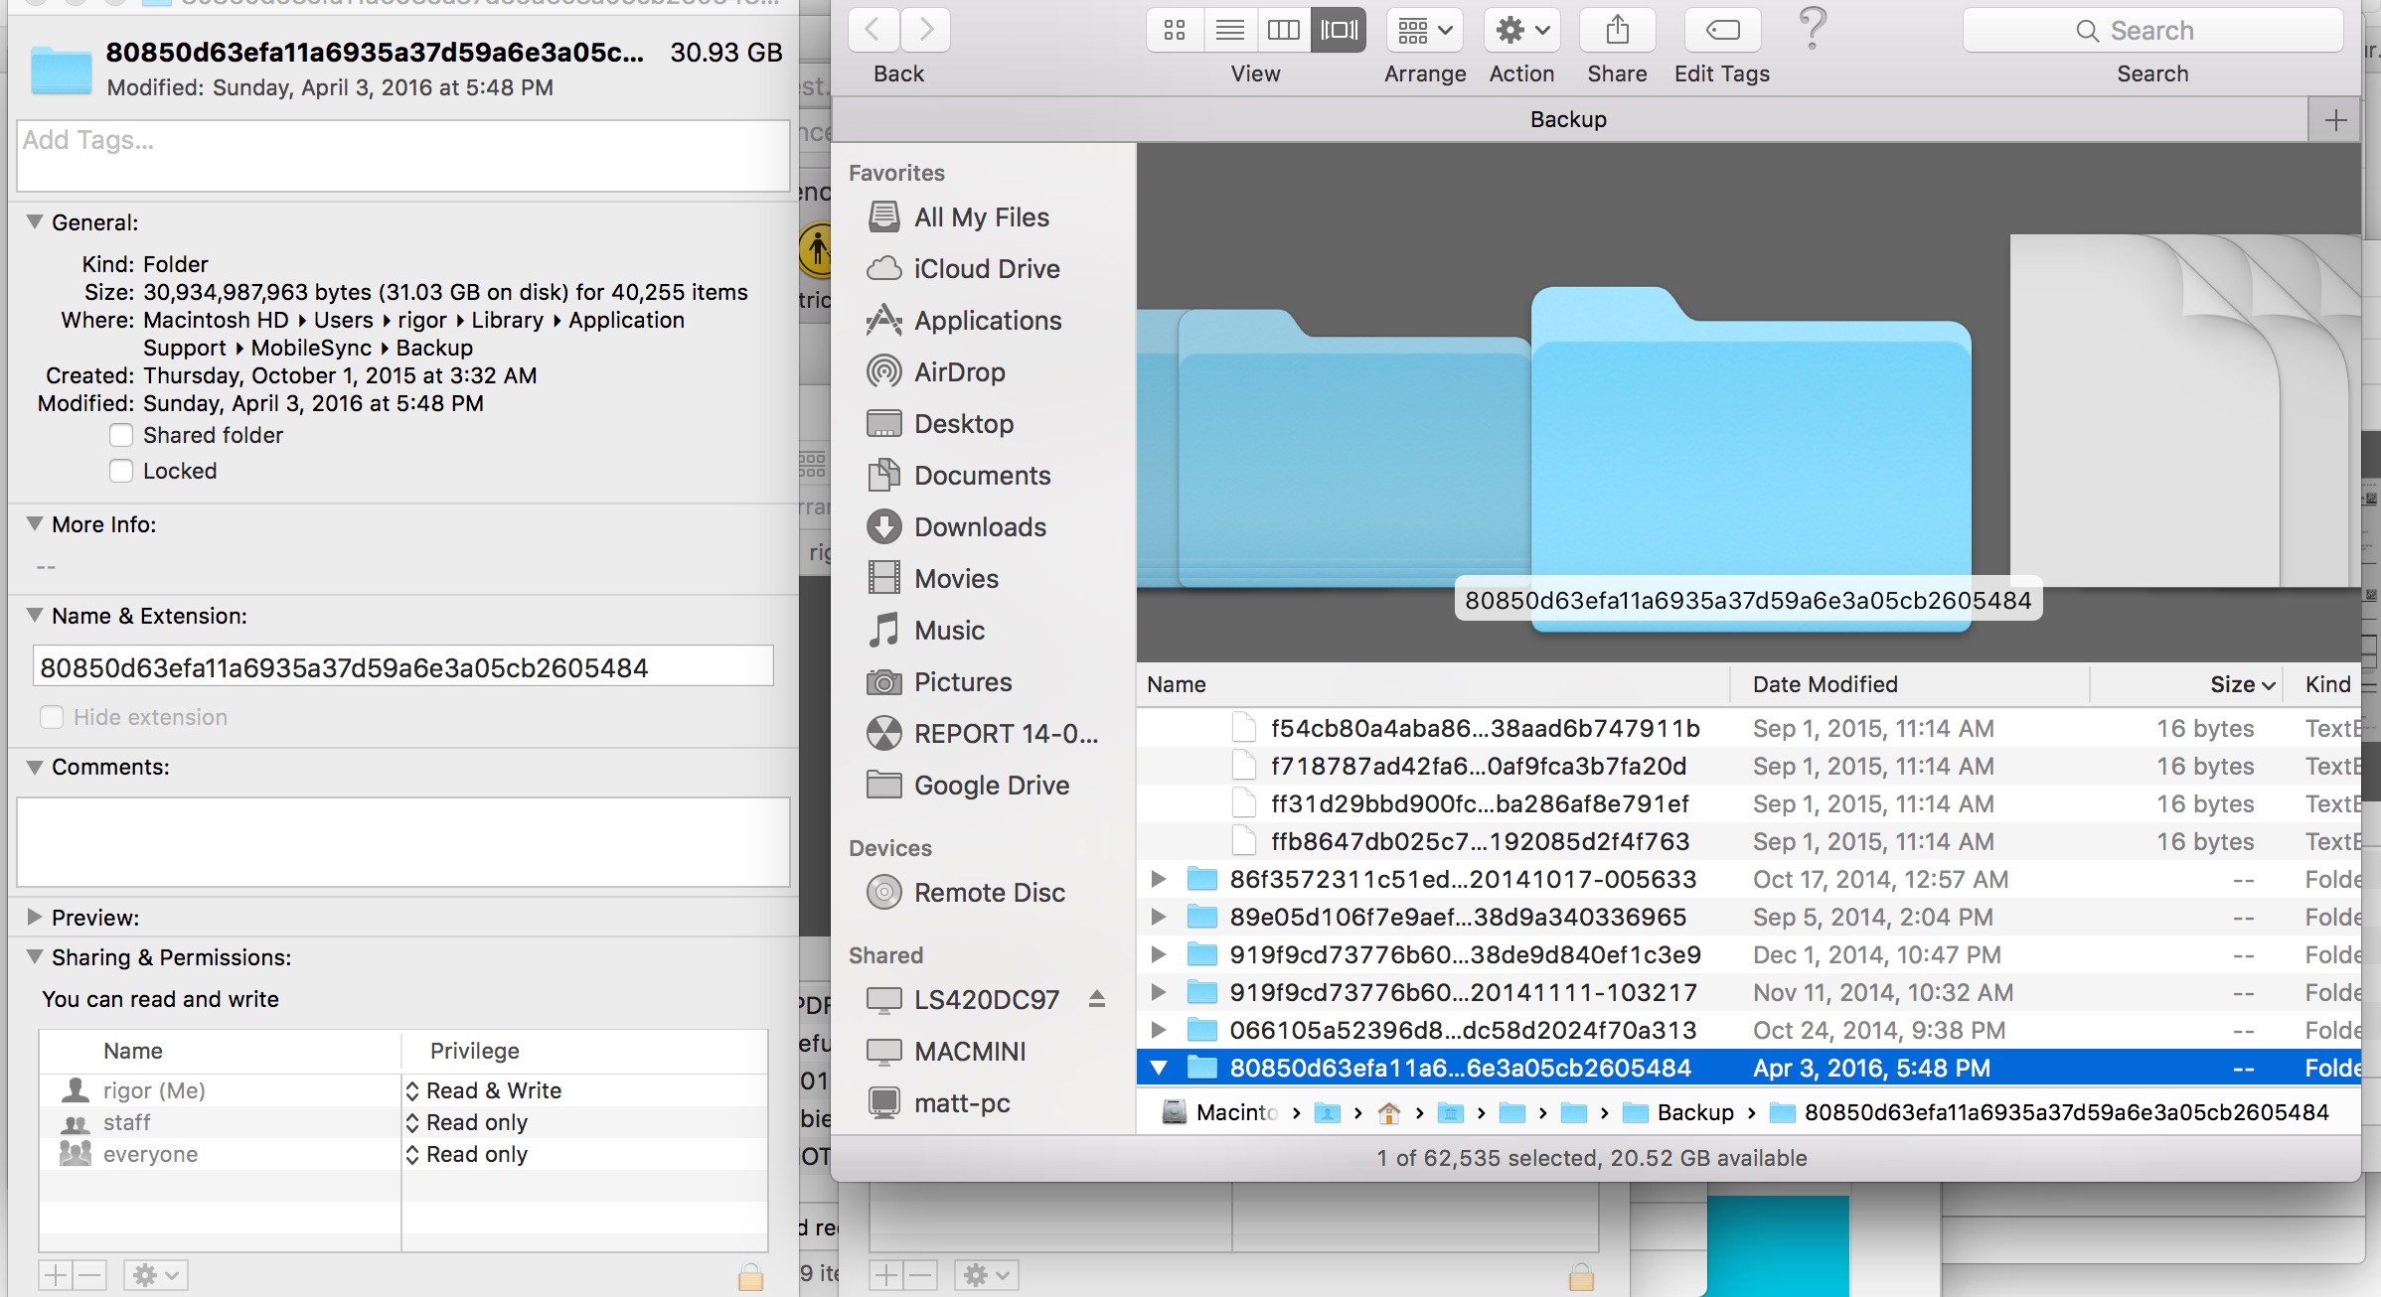2381x1297 pixels.
Task: Click the Share toolbar icon
Action: coord(1617,30)
